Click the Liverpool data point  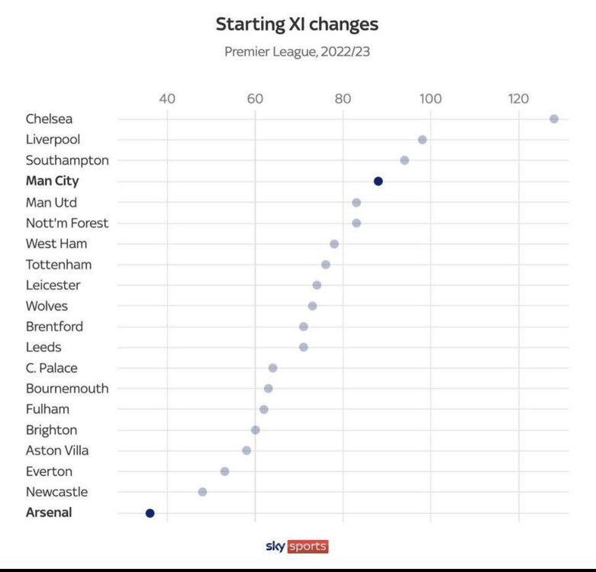click(422, 140)
